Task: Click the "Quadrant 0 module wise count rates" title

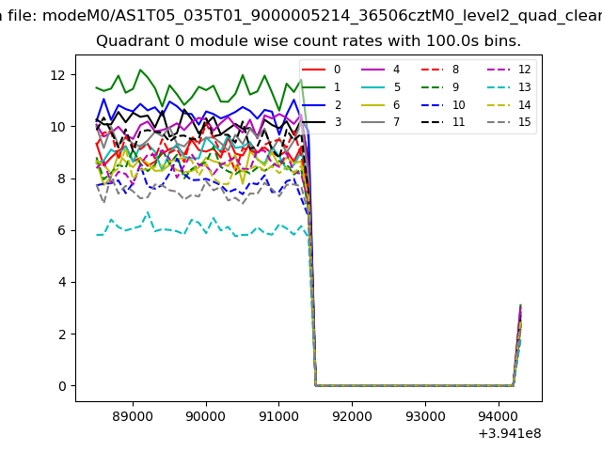Action: click(308, 41)
